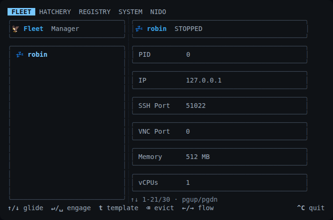Click the engage shortcut hint
This screenshot has width=333, height=220.
(x=71, y=208)
